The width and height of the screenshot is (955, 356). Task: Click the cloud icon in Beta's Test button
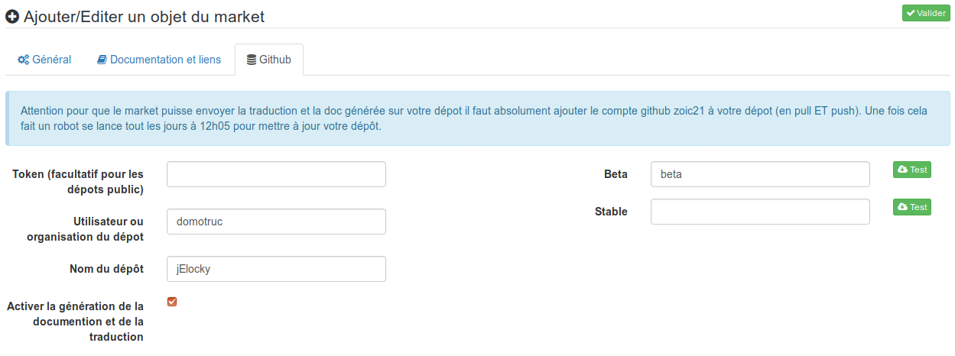pos(902,170)
